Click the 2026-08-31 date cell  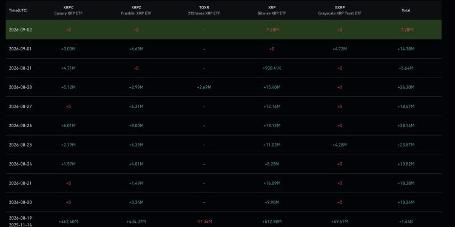[x=20, y=68]
